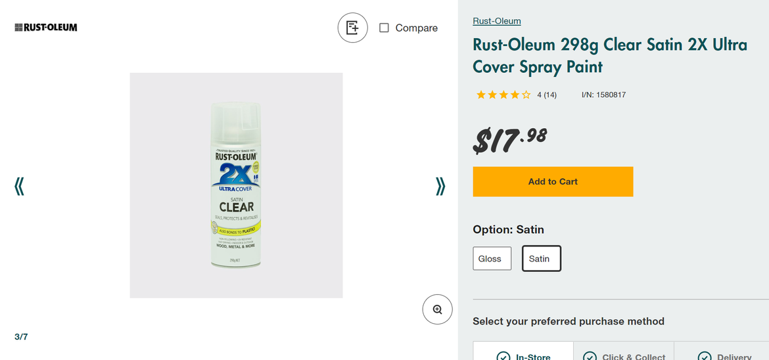This screenshot has height=360, width=769.
Task: Click the add to list icon
Action: (x=352, y=28)
